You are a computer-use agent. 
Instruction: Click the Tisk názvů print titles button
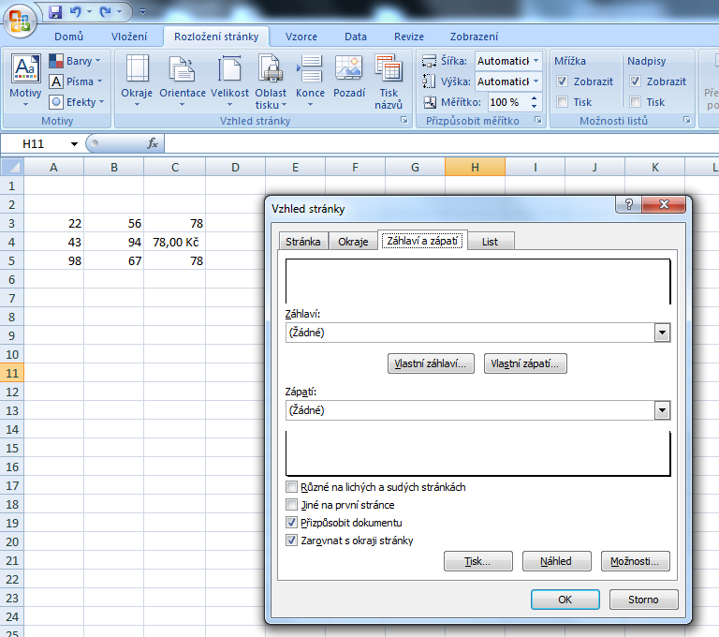(x=389, y=81)
